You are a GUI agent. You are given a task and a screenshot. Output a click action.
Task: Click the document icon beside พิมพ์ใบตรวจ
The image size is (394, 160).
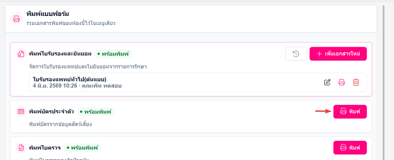point(21,148)
